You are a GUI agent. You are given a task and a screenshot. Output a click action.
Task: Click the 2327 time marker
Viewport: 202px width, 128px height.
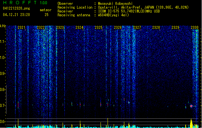pyautogui.click(x=137, y=28)
